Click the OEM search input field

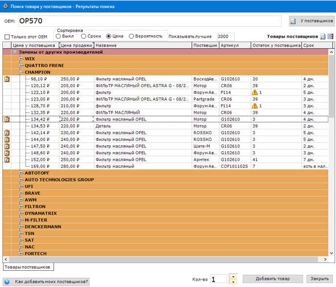click(x=149, y=21)
